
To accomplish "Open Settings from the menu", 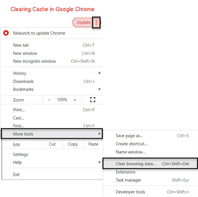I will click(x=52, y=155).
